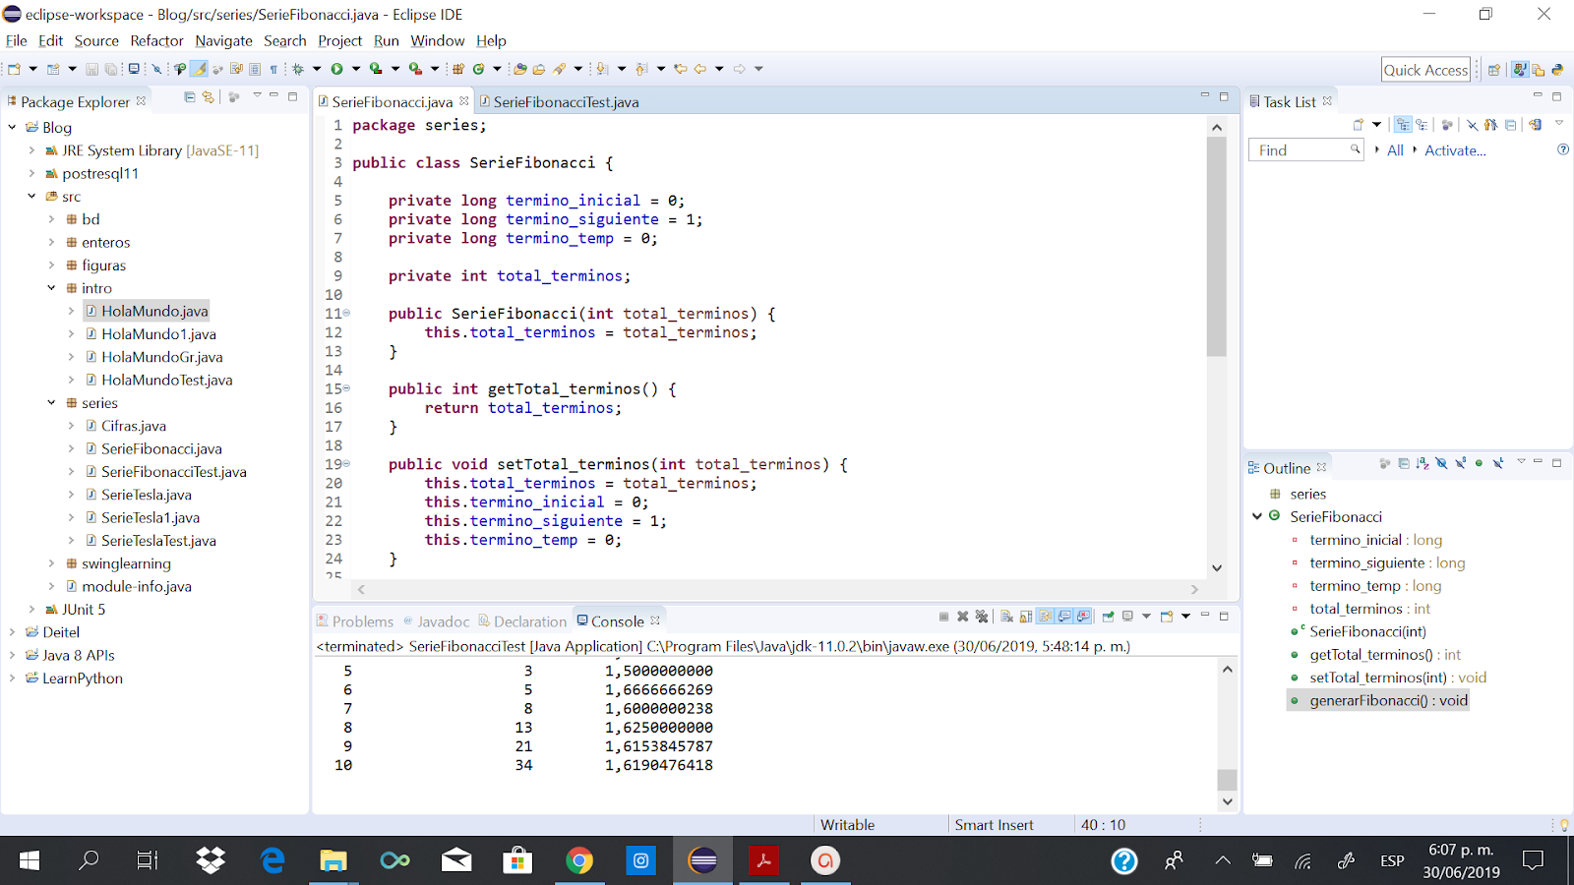The image size is (1574, 885).
Task: Toggle Scroll Lock in the Console
Action: point(1026,617)
